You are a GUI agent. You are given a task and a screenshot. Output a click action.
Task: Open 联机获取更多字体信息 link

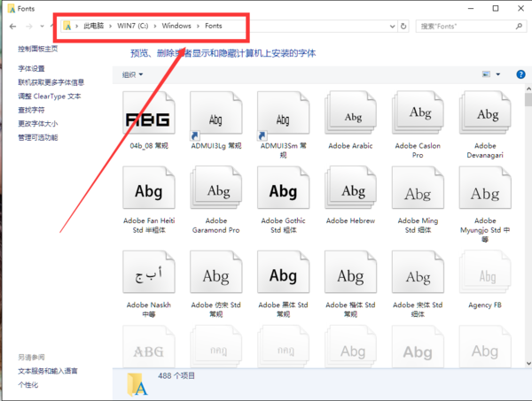pyautogui.click(x=51, y=82)
